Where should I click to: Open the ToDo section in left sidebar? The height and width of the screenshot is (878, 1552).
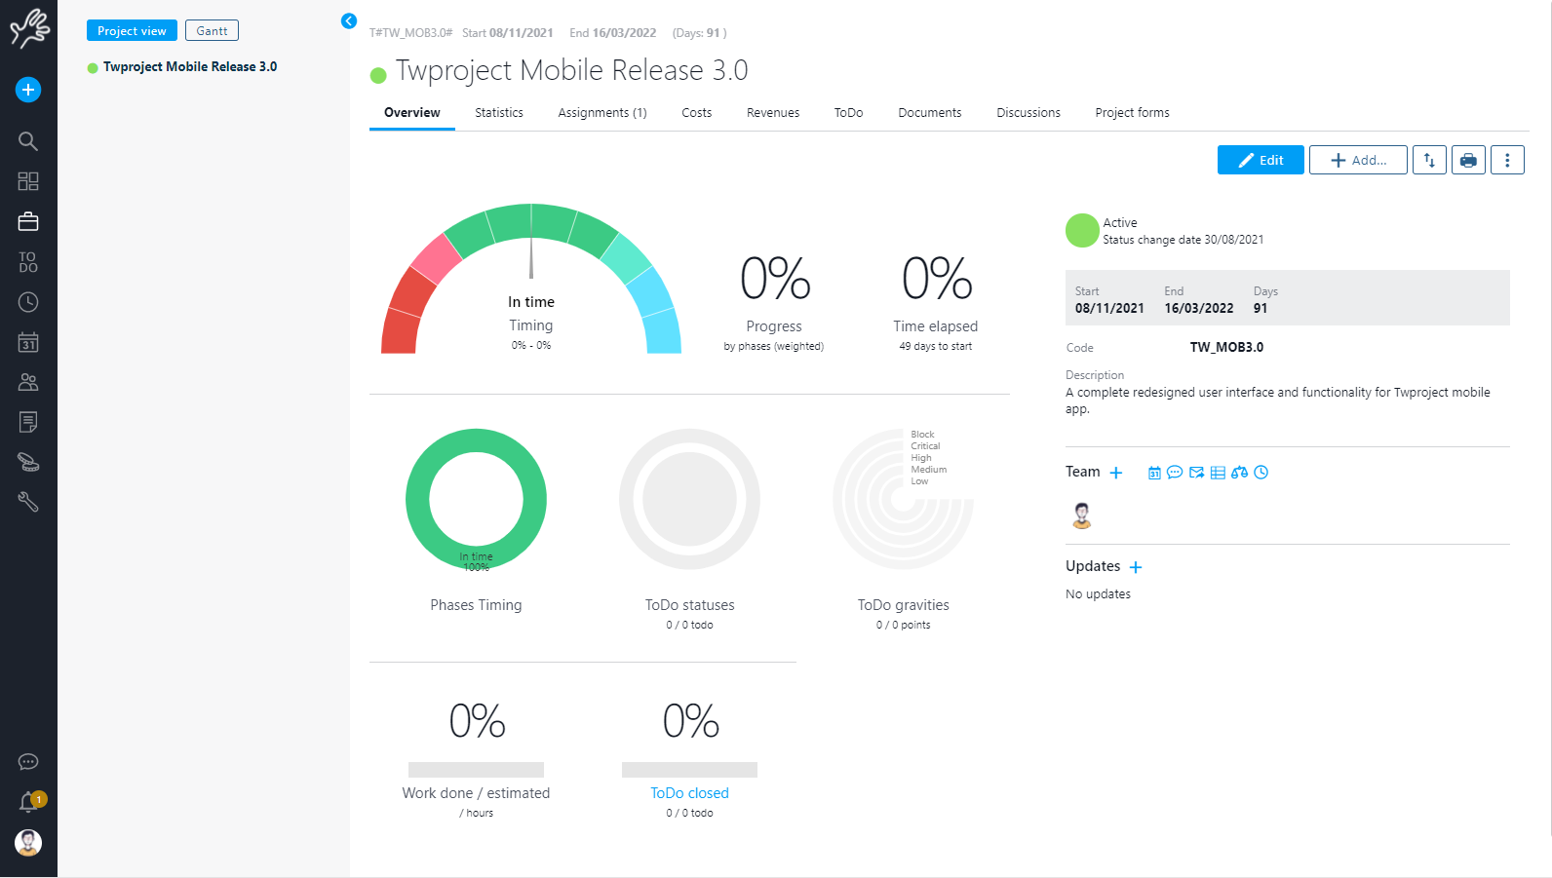[x=28, y=262]
